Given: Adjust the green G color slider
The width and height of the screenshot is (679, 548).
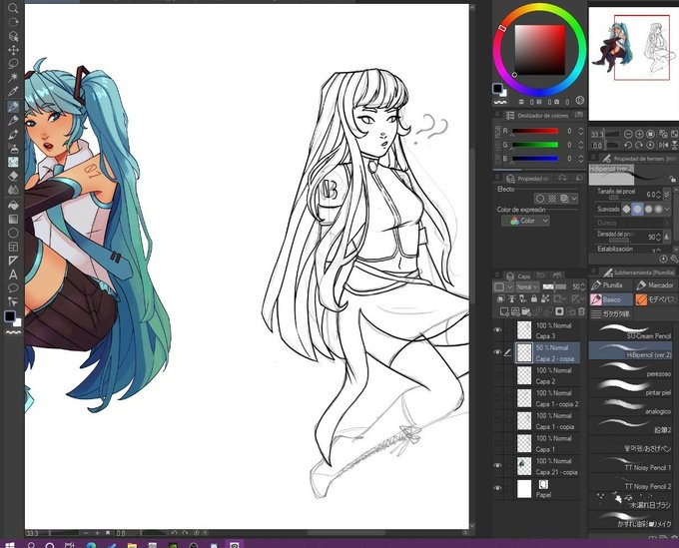Looking at the screenshot, I should 535,145.
